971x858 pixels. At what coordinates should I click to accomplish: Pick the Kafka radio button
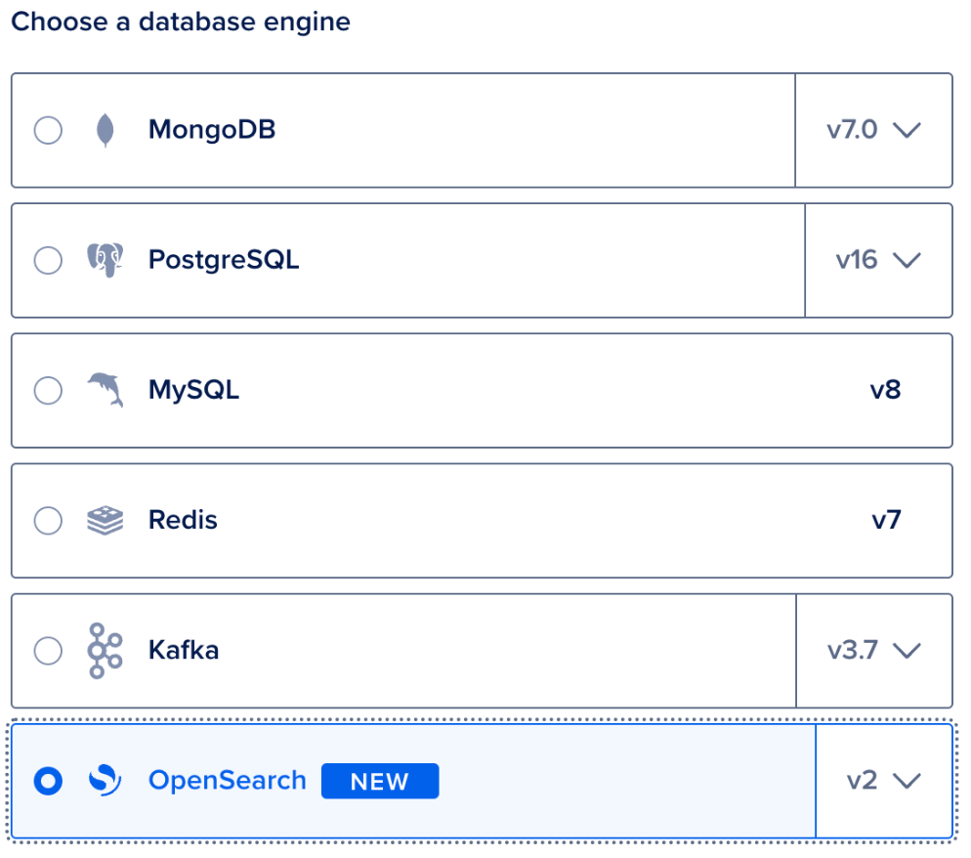[48, 651]
